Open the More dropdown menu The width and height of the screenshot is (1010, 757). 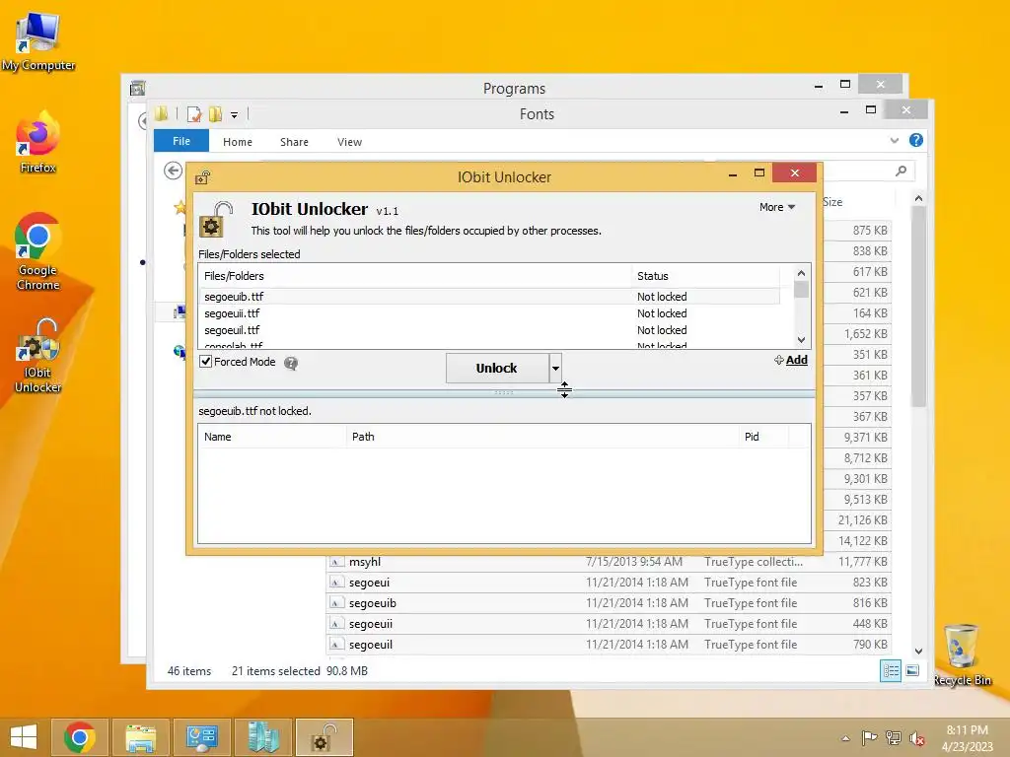(777, 207)
